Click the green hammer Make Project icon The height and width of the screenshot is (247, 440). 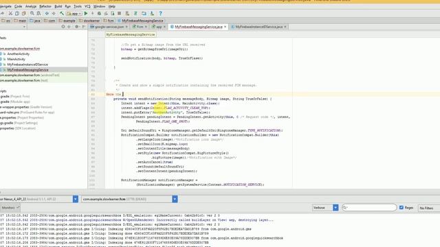pos(62,14)
